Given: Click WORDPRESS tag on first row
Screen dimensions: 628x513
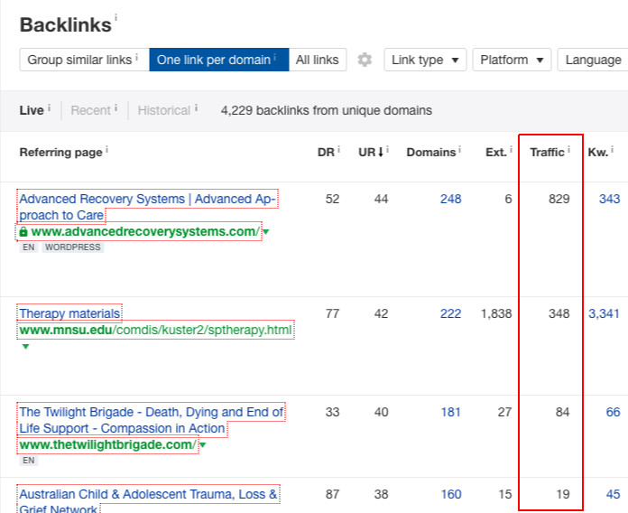Looking at the screenshot, I should tap(73, 247).
